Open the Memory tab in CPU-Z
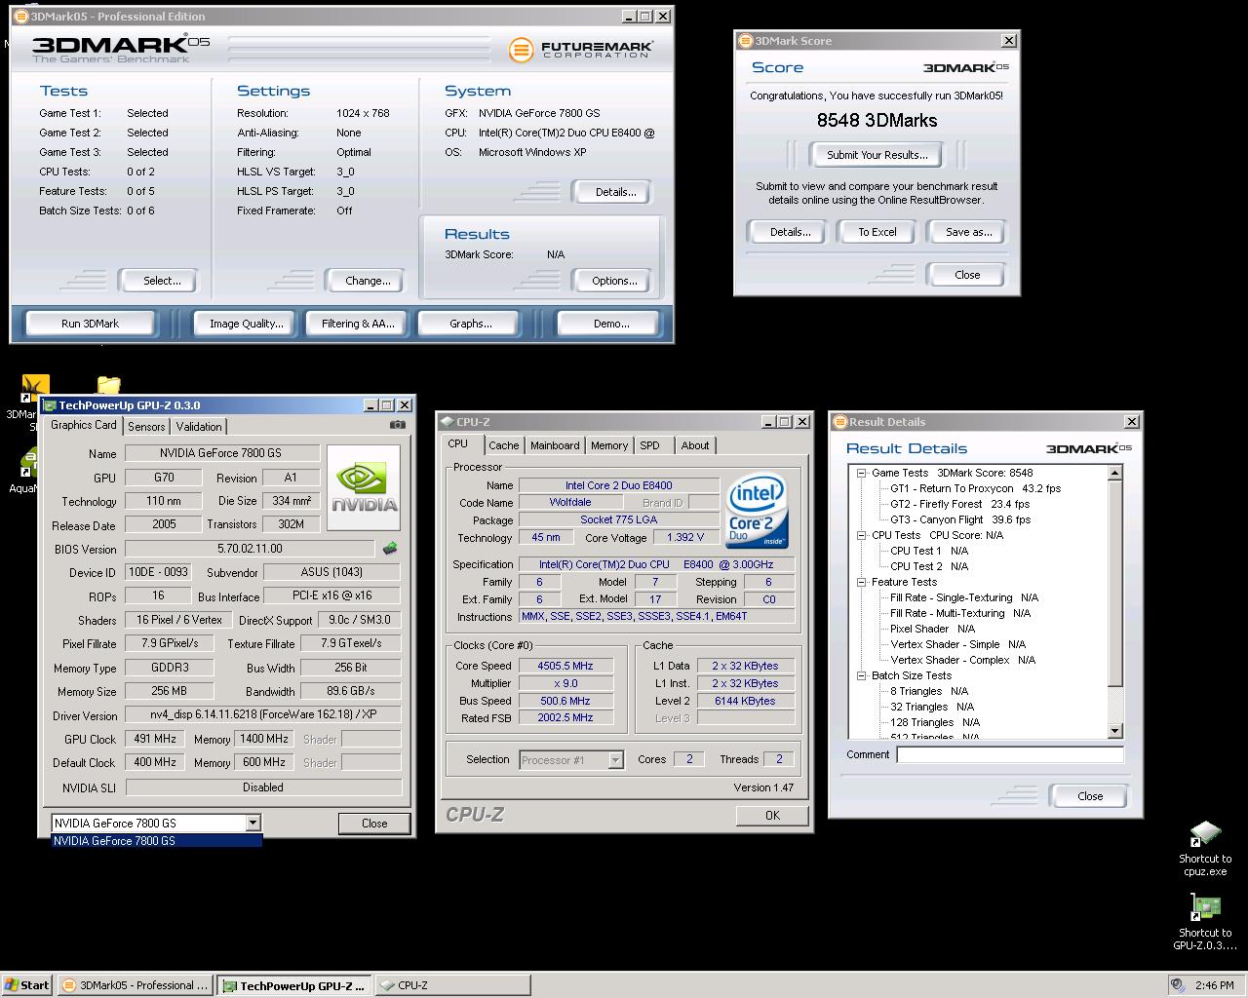The width and height of the screenshot is (1248, 998). pyautogui.click(x=609, y=445)
